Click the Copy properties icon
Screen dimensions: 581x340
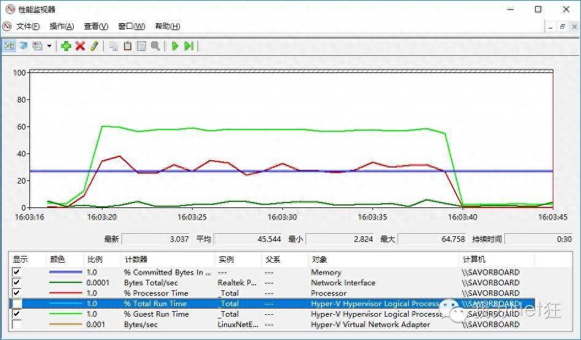[114, 46]
